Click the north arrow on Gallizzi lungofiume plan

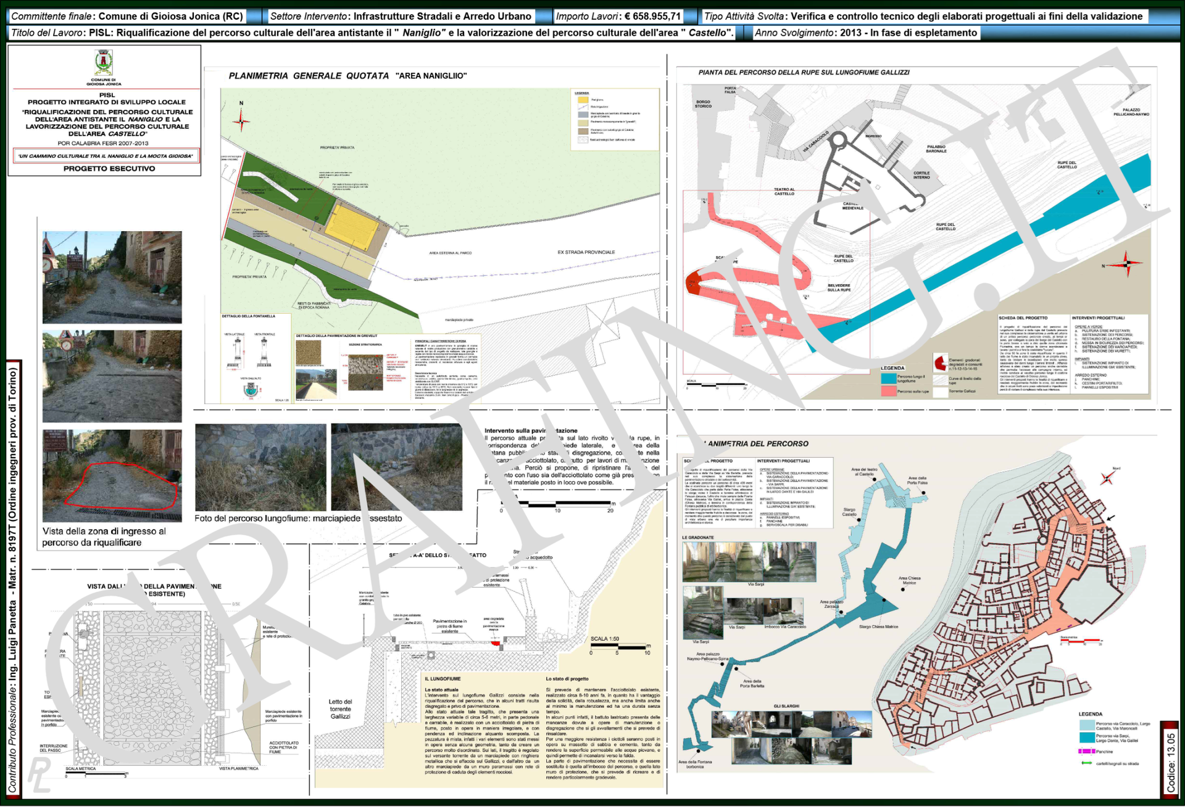[1126, 264]
